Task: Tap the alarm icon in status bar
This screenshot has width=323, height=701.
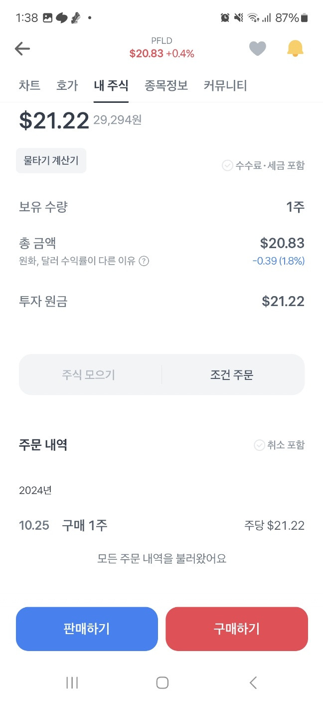Action: 225,18
